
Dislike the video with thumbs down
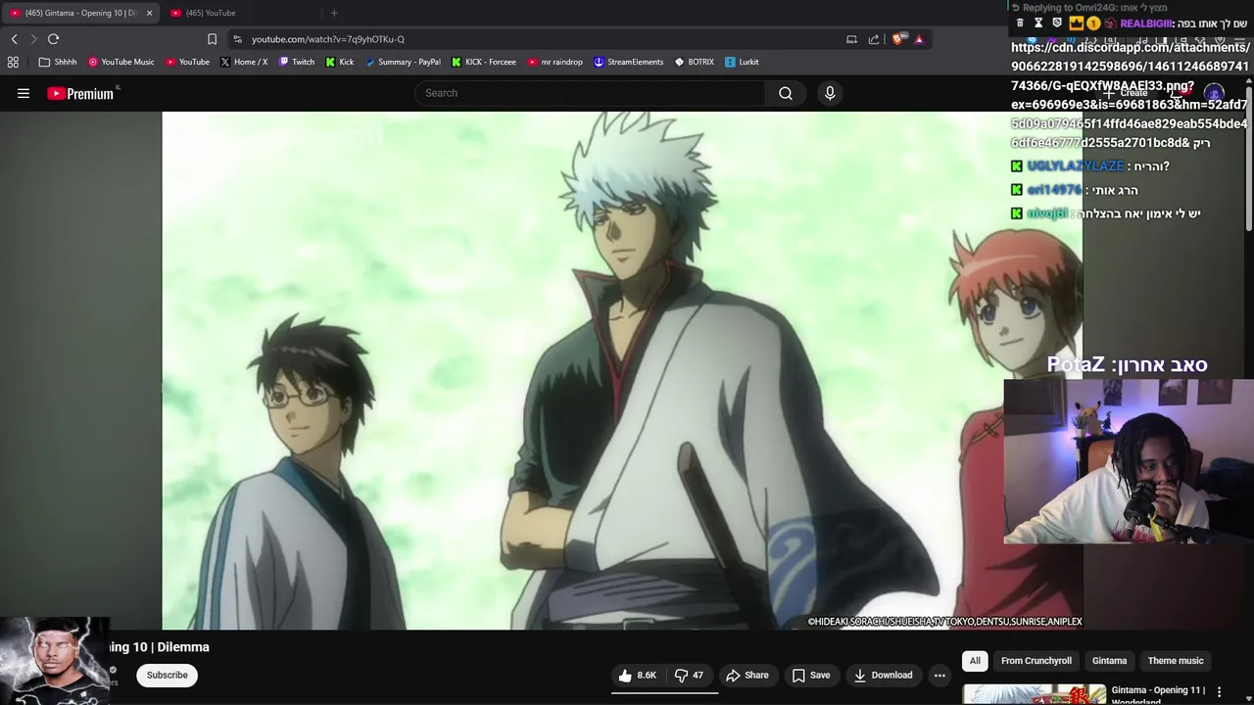click(x=690, y=675)
